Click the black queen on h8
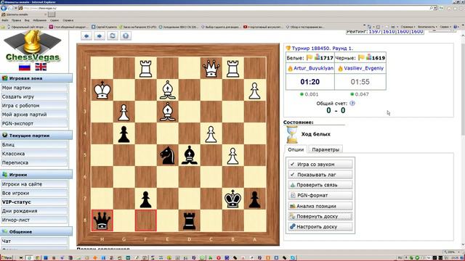The height and width of the screenshot is (261, 465). pos(102,220)
